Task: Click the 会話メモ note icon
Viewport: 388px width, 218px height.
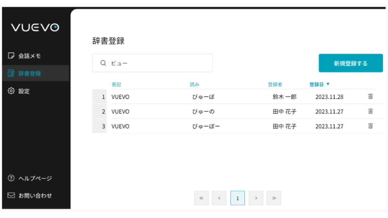Action: [11, 56]
